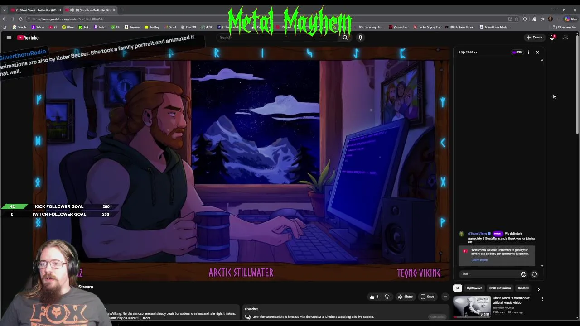580x326 pixels.
Task: Click the live chat panel scrollbar
Action: click(x=542, y=162)
